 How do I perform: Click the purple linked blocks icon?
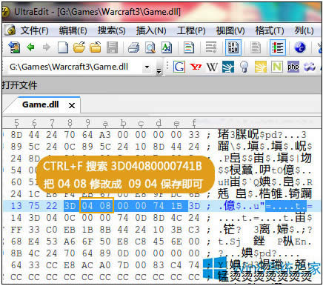pyautogui.click(x=310, y=67)
